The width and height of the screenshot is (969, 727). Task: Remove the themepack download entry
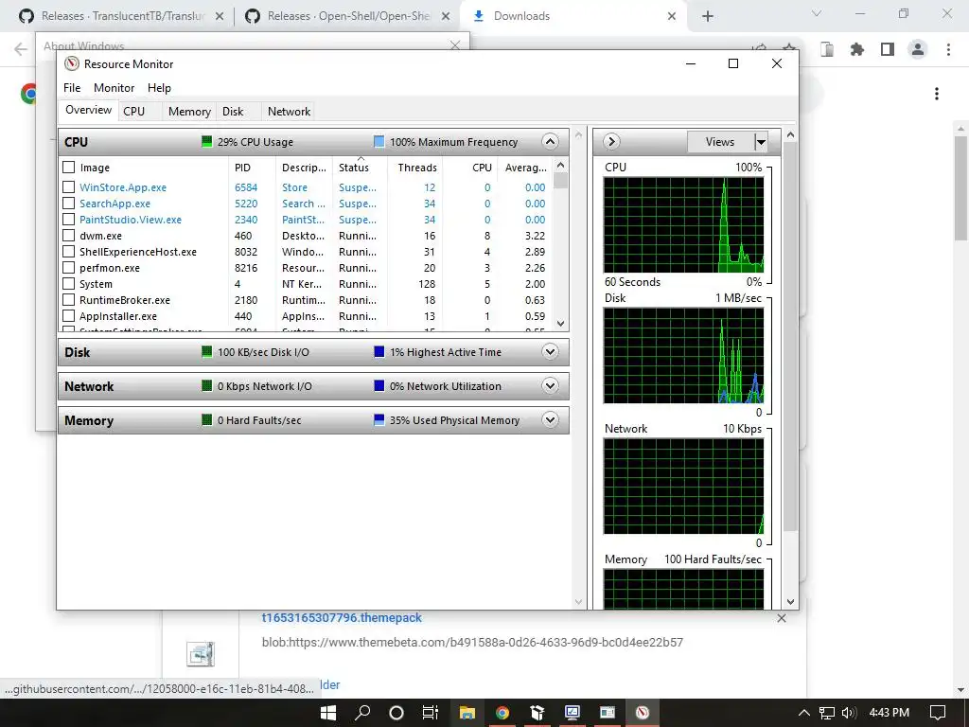(x=782, y=618)
